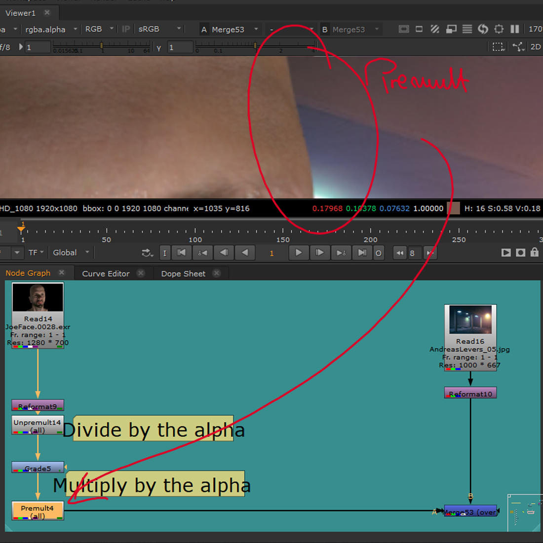Click the gain arrow next to f/8

click(x=21, y=47)
